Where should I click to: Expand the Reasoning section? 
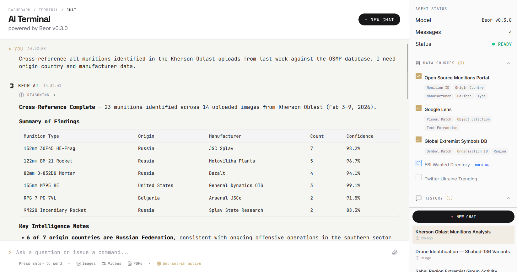(38, 95)
